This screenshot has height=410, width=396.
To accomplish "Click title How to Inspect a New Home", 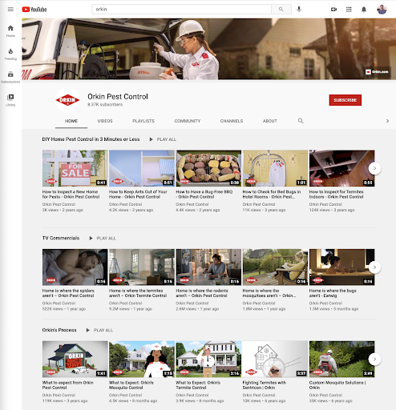I will (x=71, y=195).
